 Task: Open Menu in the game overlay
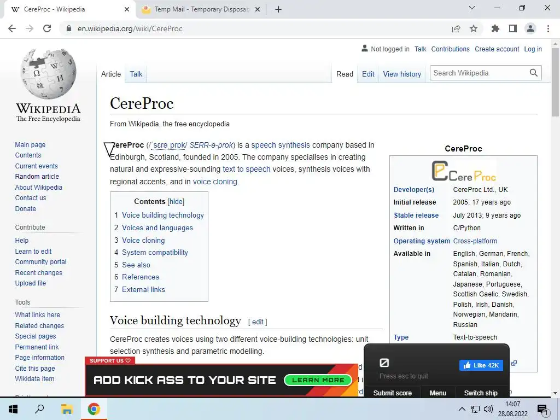point(438,393)
